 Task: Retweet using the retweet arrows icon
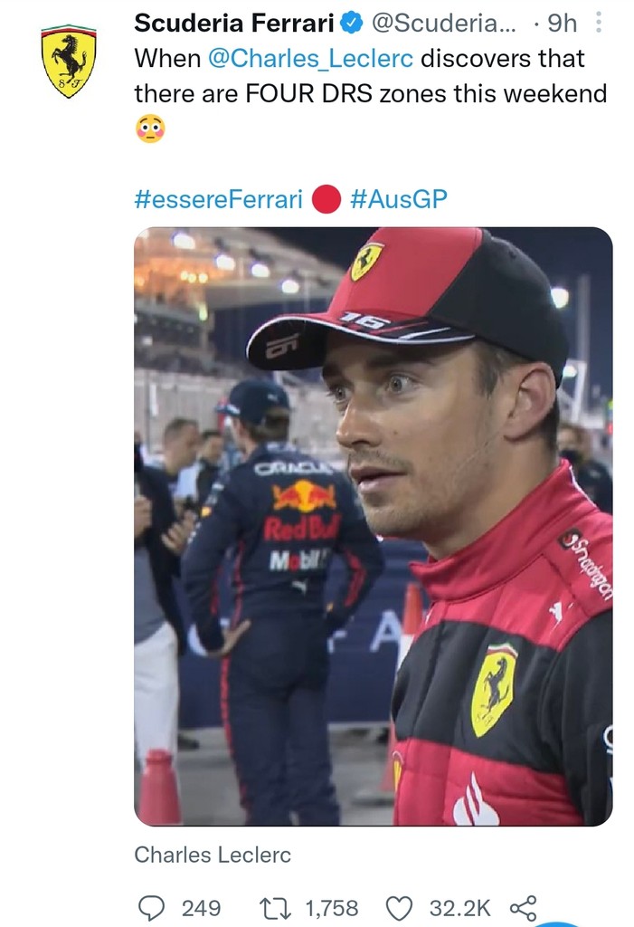click(x=270, y=907)
